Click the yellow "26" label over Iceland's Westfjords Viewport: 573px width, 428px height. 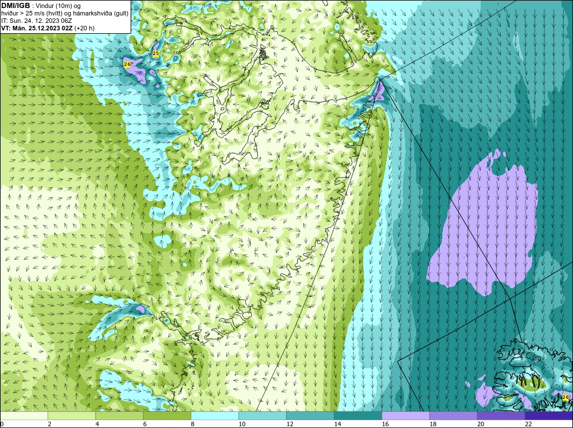click(566, 397)
